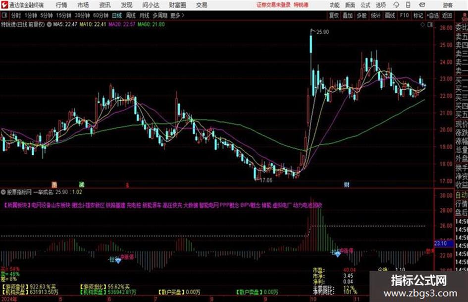Click the round arrow next to 特锐德 title
Image resolution: width=468 pixels, height=302 pixels.
pos(49,24)
